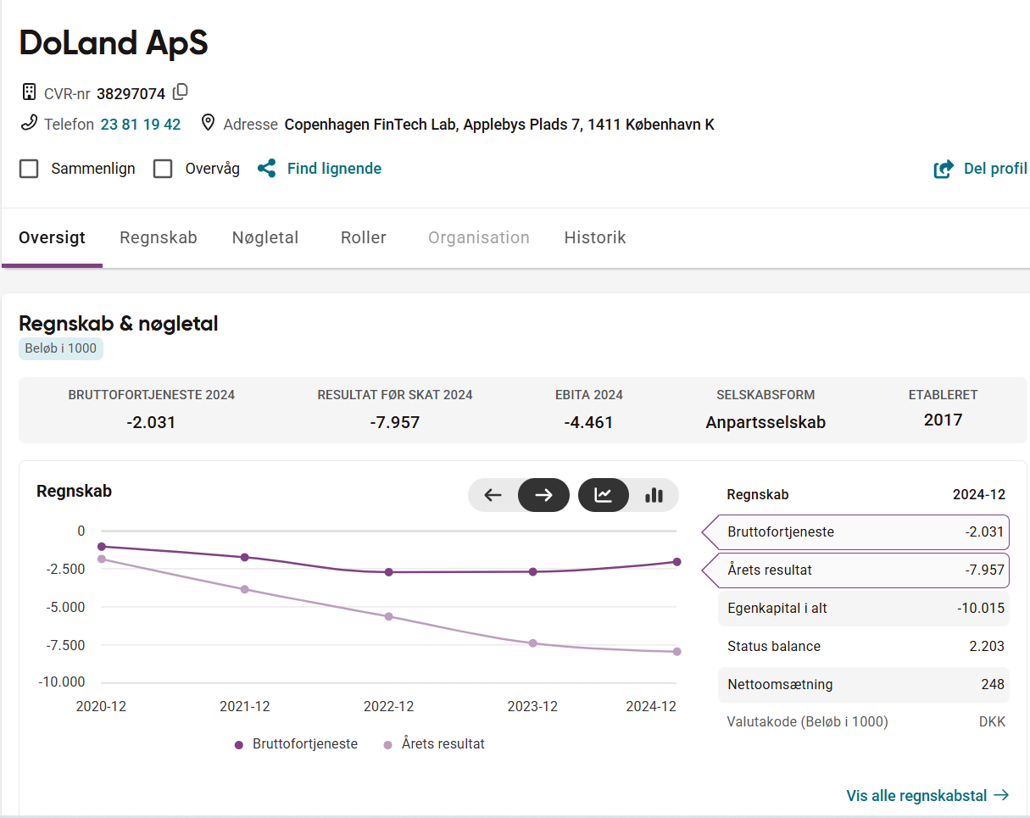This screenshot has height=818, width=1030.
Task: Select the Bruttofortjeneste row in Regnskab table
Action: coord(855,532)
